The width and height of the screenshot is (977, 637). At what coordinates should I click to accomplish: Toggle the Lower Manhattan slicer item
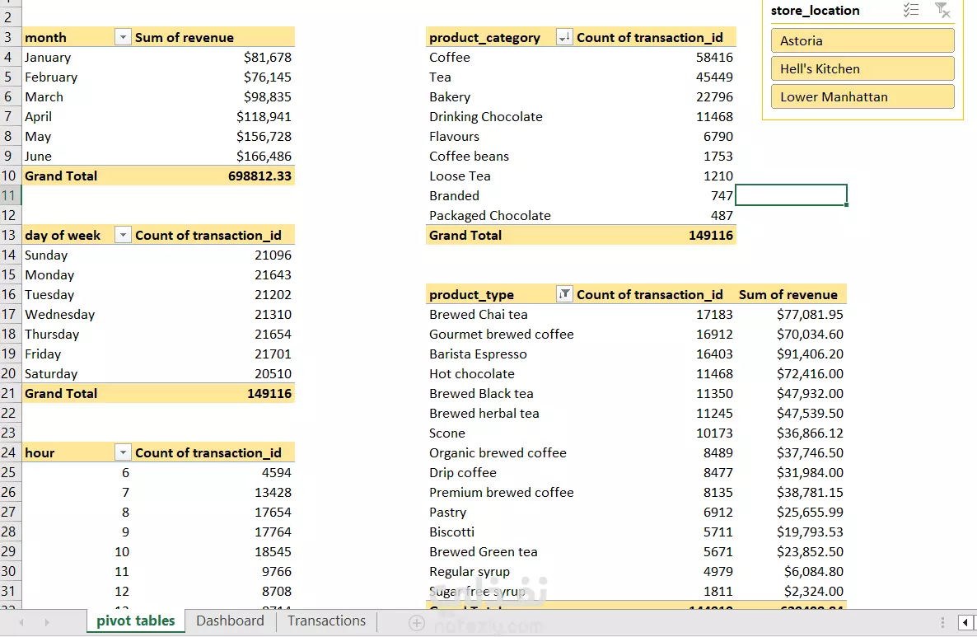(x=862, y=96)
